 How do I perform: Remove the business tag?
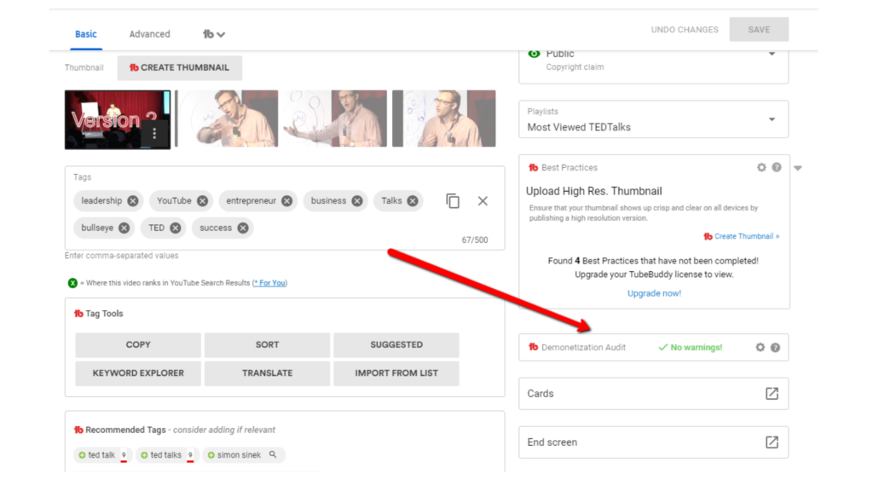pos(357,201)
